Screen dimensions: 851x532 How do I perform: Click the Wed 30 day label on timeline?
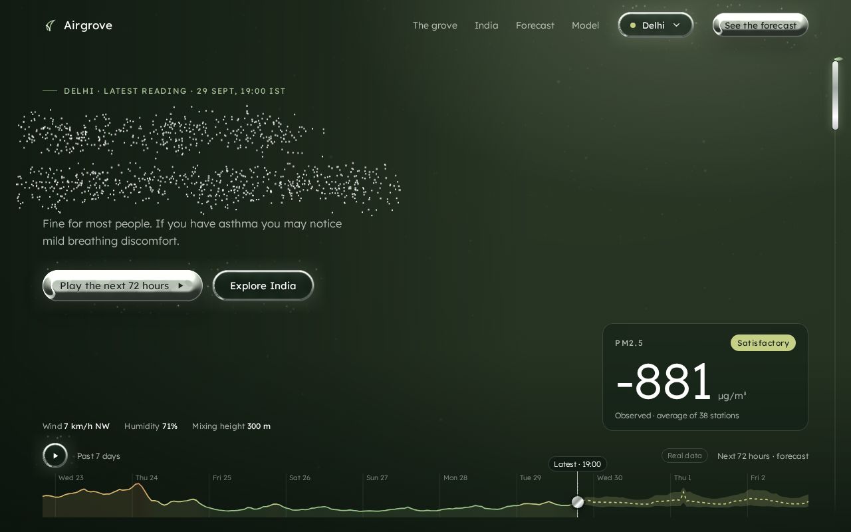pos(610,477)
